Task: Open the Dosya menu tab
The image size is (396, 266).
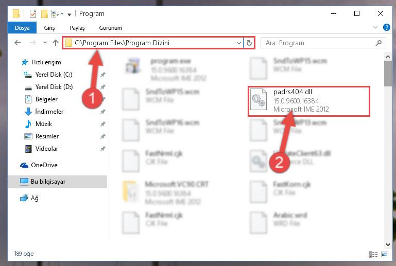Action: point(22,28)
